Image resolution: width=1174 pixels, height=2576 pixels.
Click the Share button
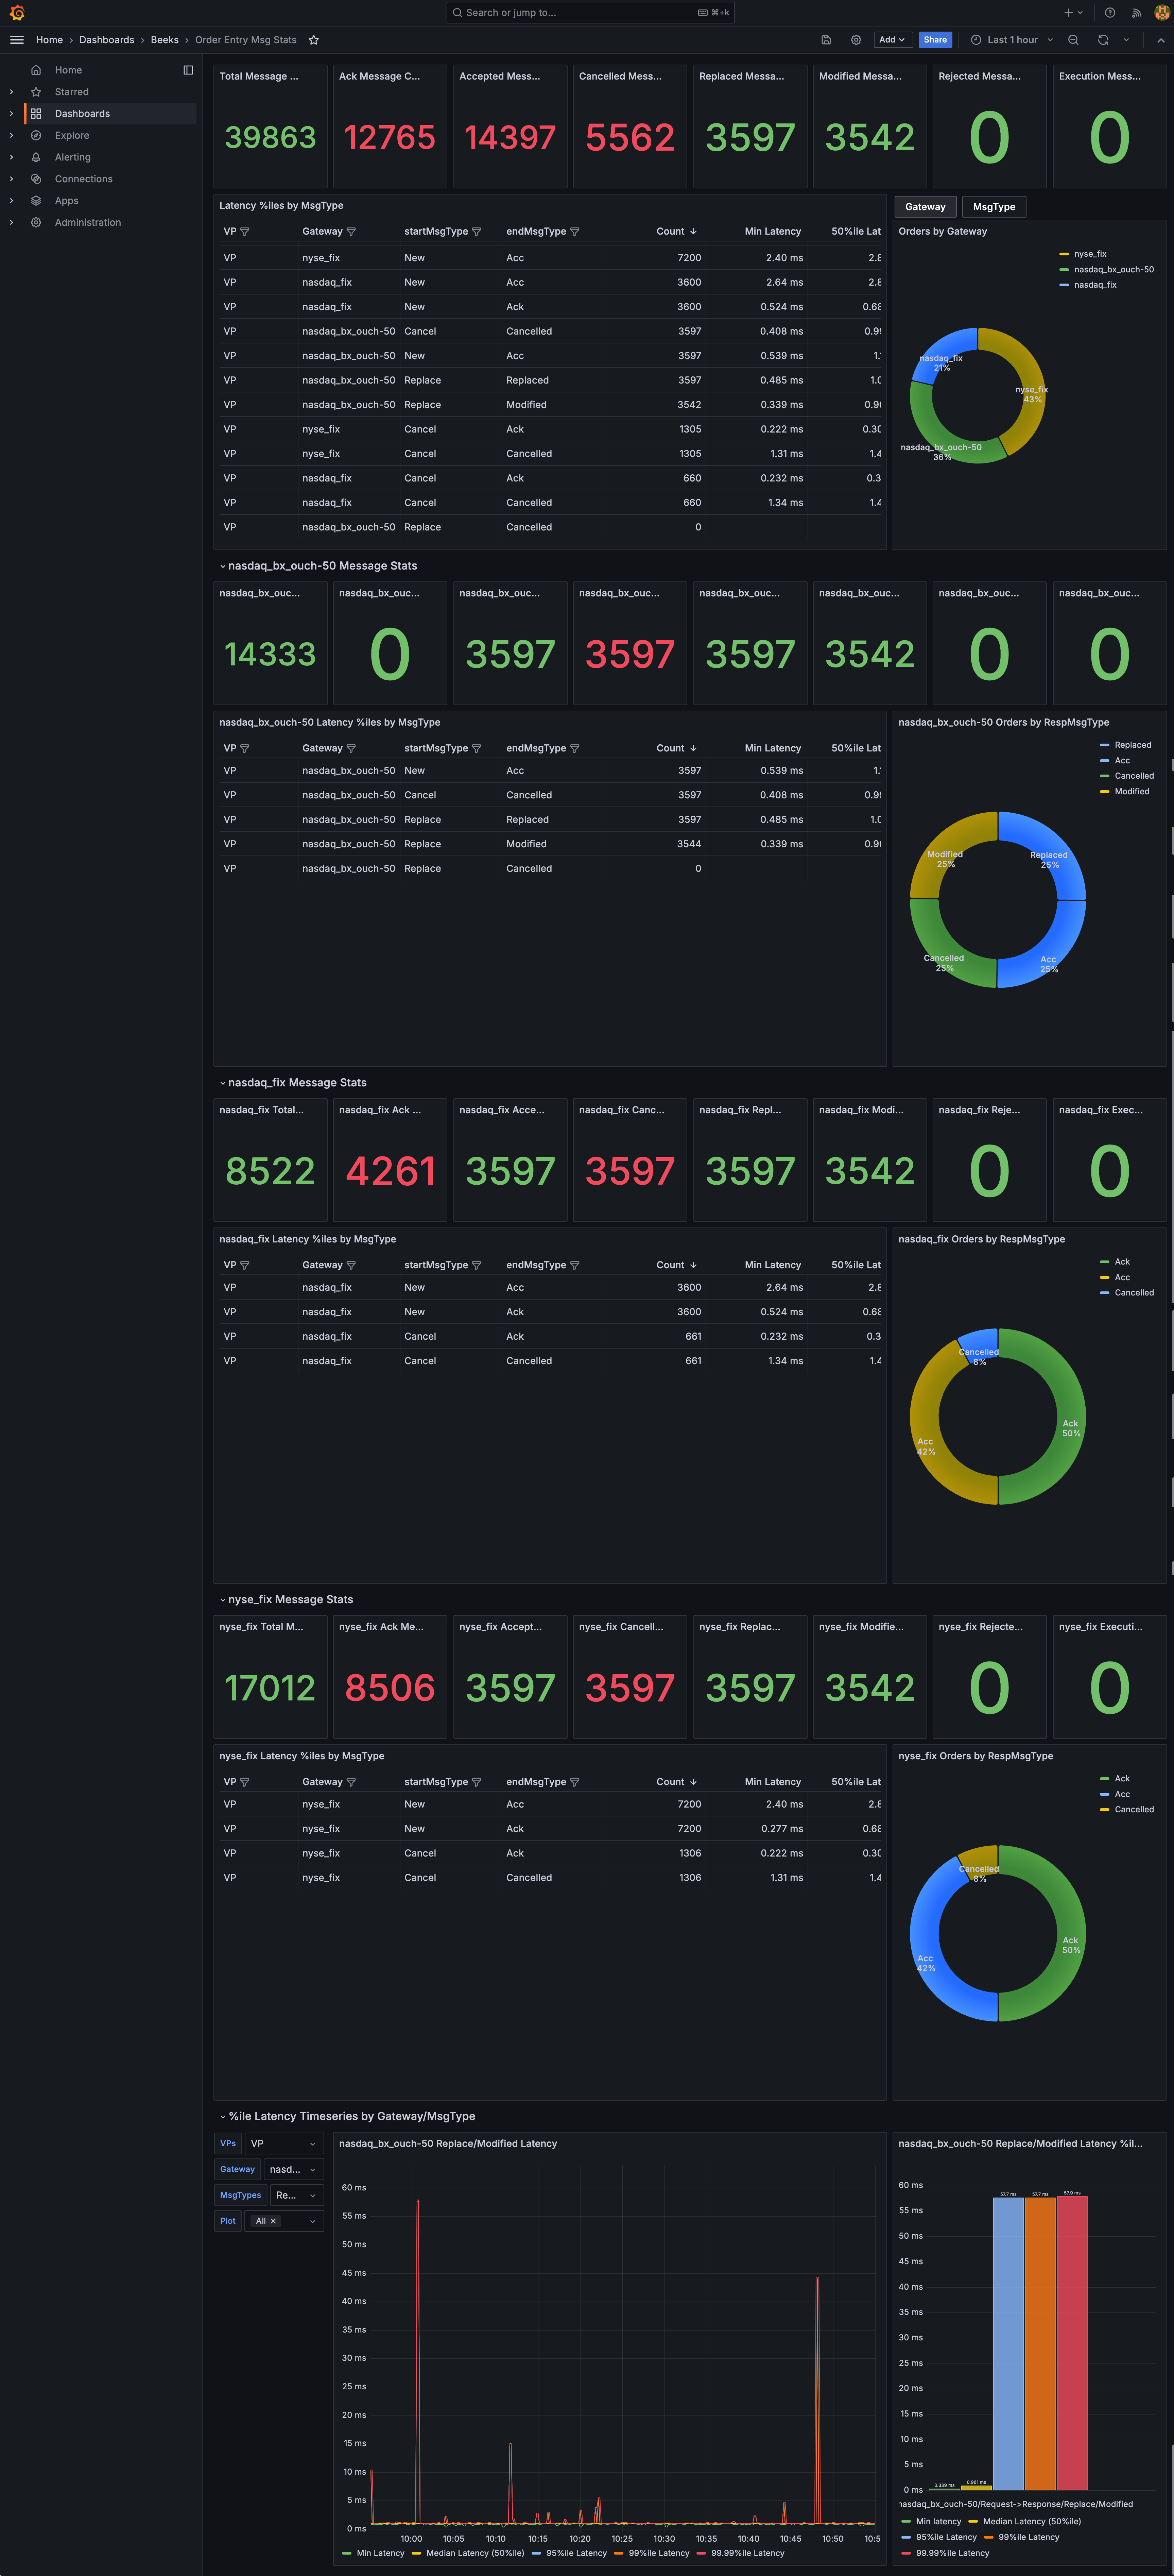pyautogui.click(x=935, y=40)
